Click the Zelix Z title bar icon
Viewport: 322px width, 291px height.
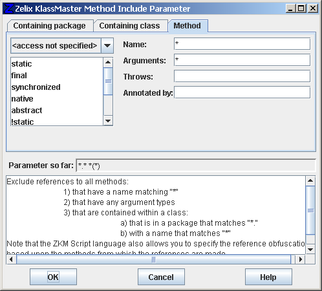[9, 8]
